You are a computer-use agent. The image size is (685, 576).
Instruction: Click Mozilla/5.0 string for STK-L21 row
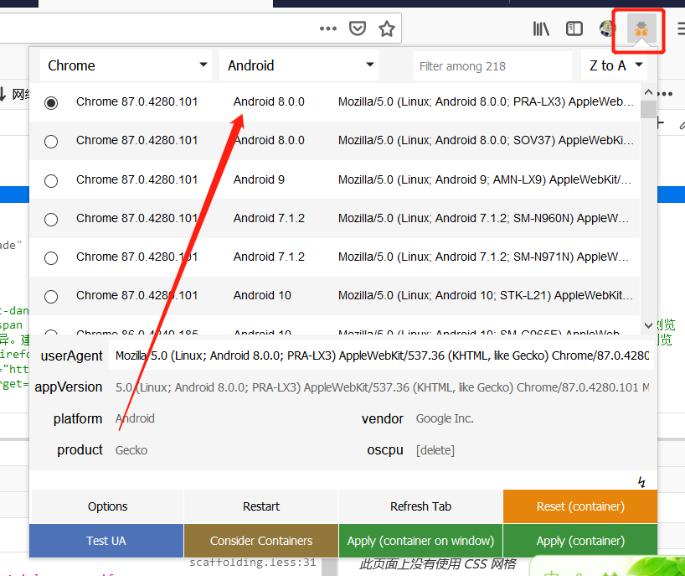point(486,296)
